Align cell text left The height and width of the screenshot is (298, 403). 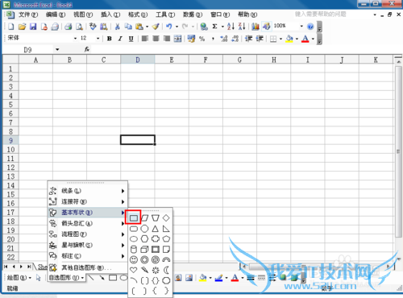tap(145, 39)
